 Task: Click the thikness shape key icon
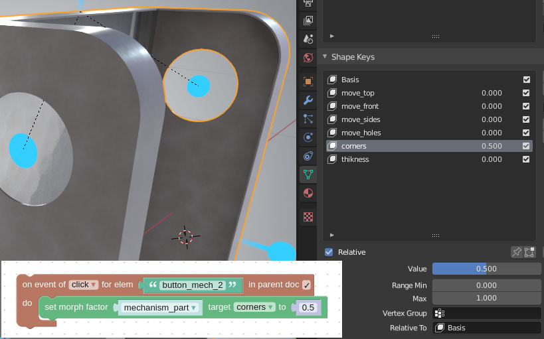pos(332,159)
